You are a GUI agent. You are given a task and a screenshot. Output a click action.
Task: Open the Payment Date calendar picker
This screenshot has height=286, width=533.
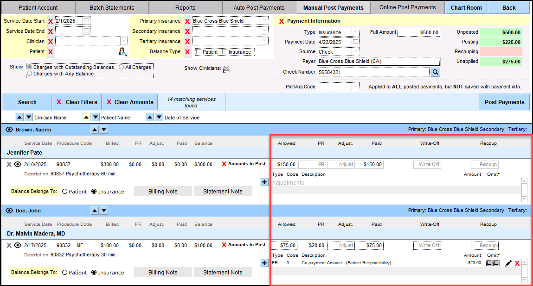tap(355, 42)
